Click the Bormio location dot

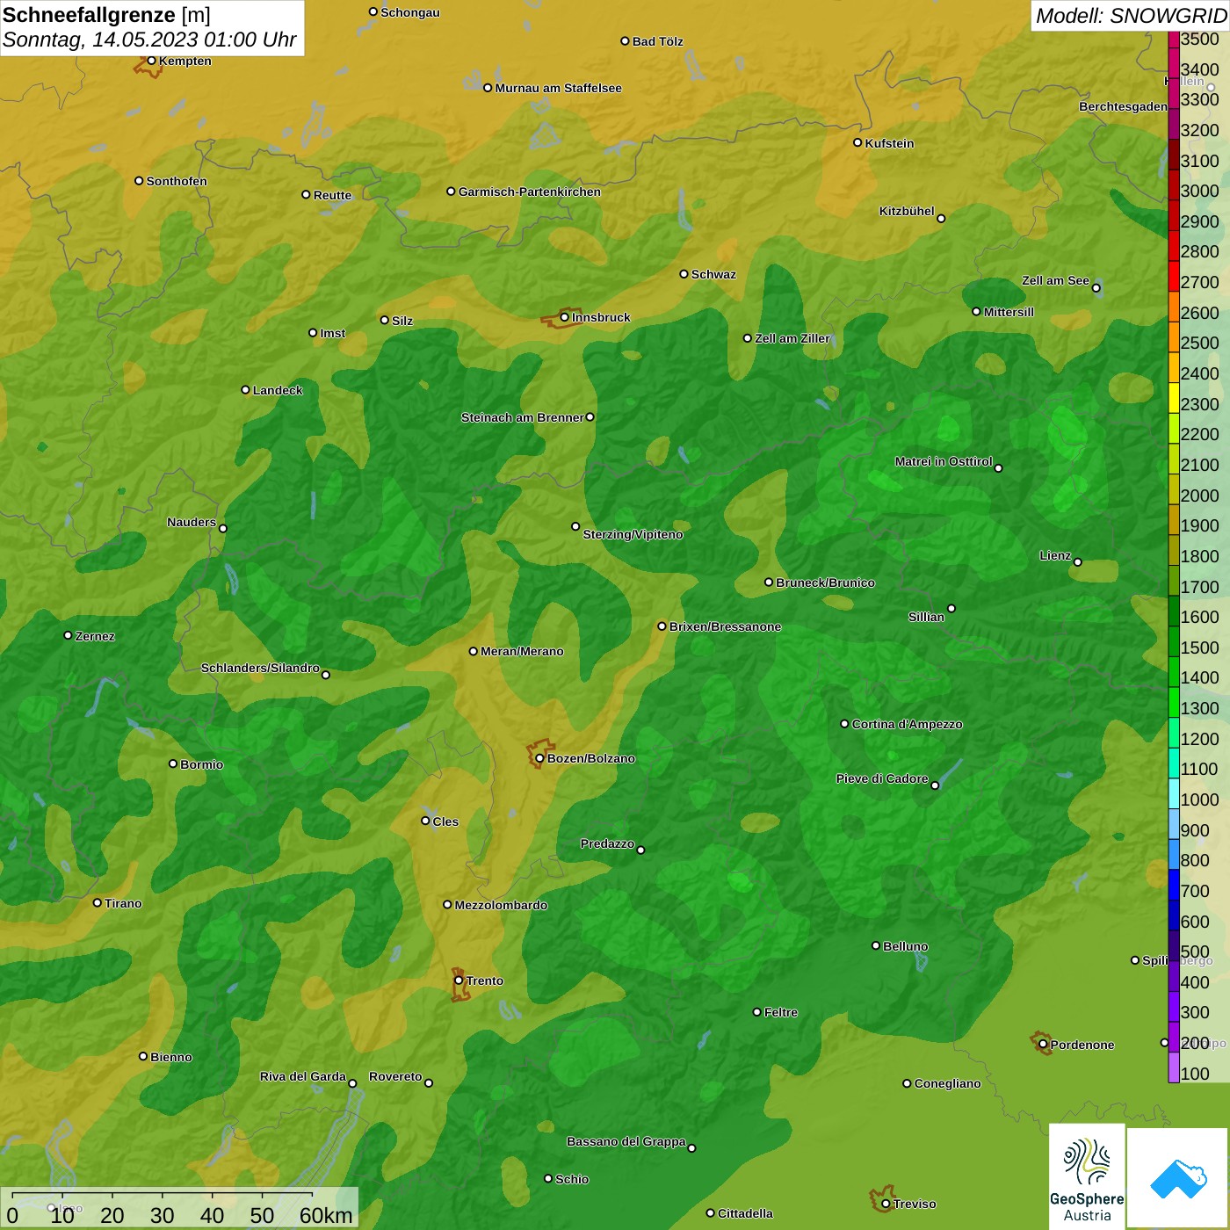tap(173, 763)
